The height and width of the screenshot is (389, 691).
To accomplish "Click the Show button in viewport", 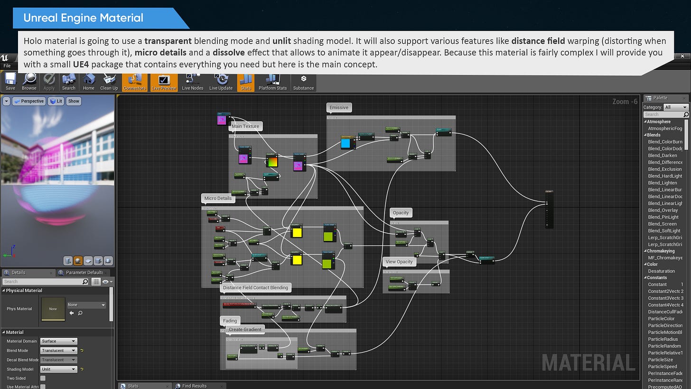I will [x=74, y=101].
